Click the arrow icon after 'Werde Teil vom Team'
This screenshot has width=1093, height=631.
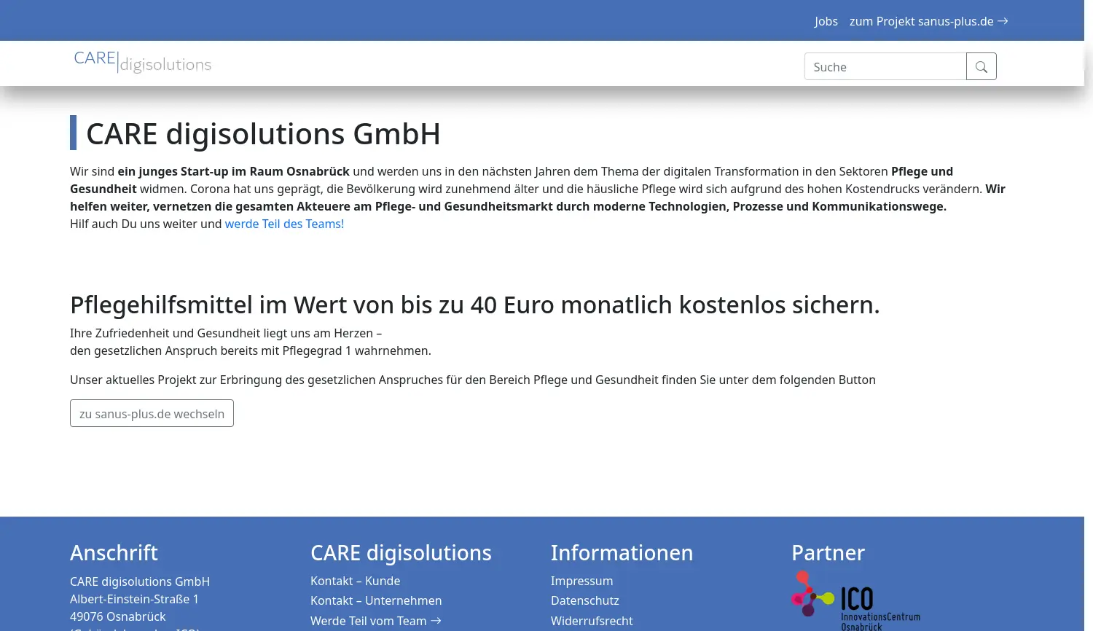[436, 621]
